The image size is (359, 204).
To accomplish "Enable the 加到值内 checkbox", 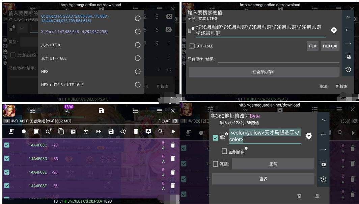I will click(x=224, y=151).
